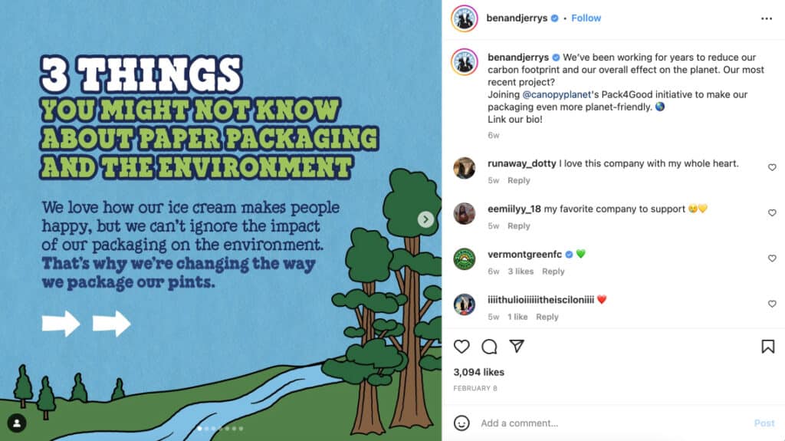Open the comment bubble icon
Image resolution: width=785 pixels, height=441 pixels.
489,347
